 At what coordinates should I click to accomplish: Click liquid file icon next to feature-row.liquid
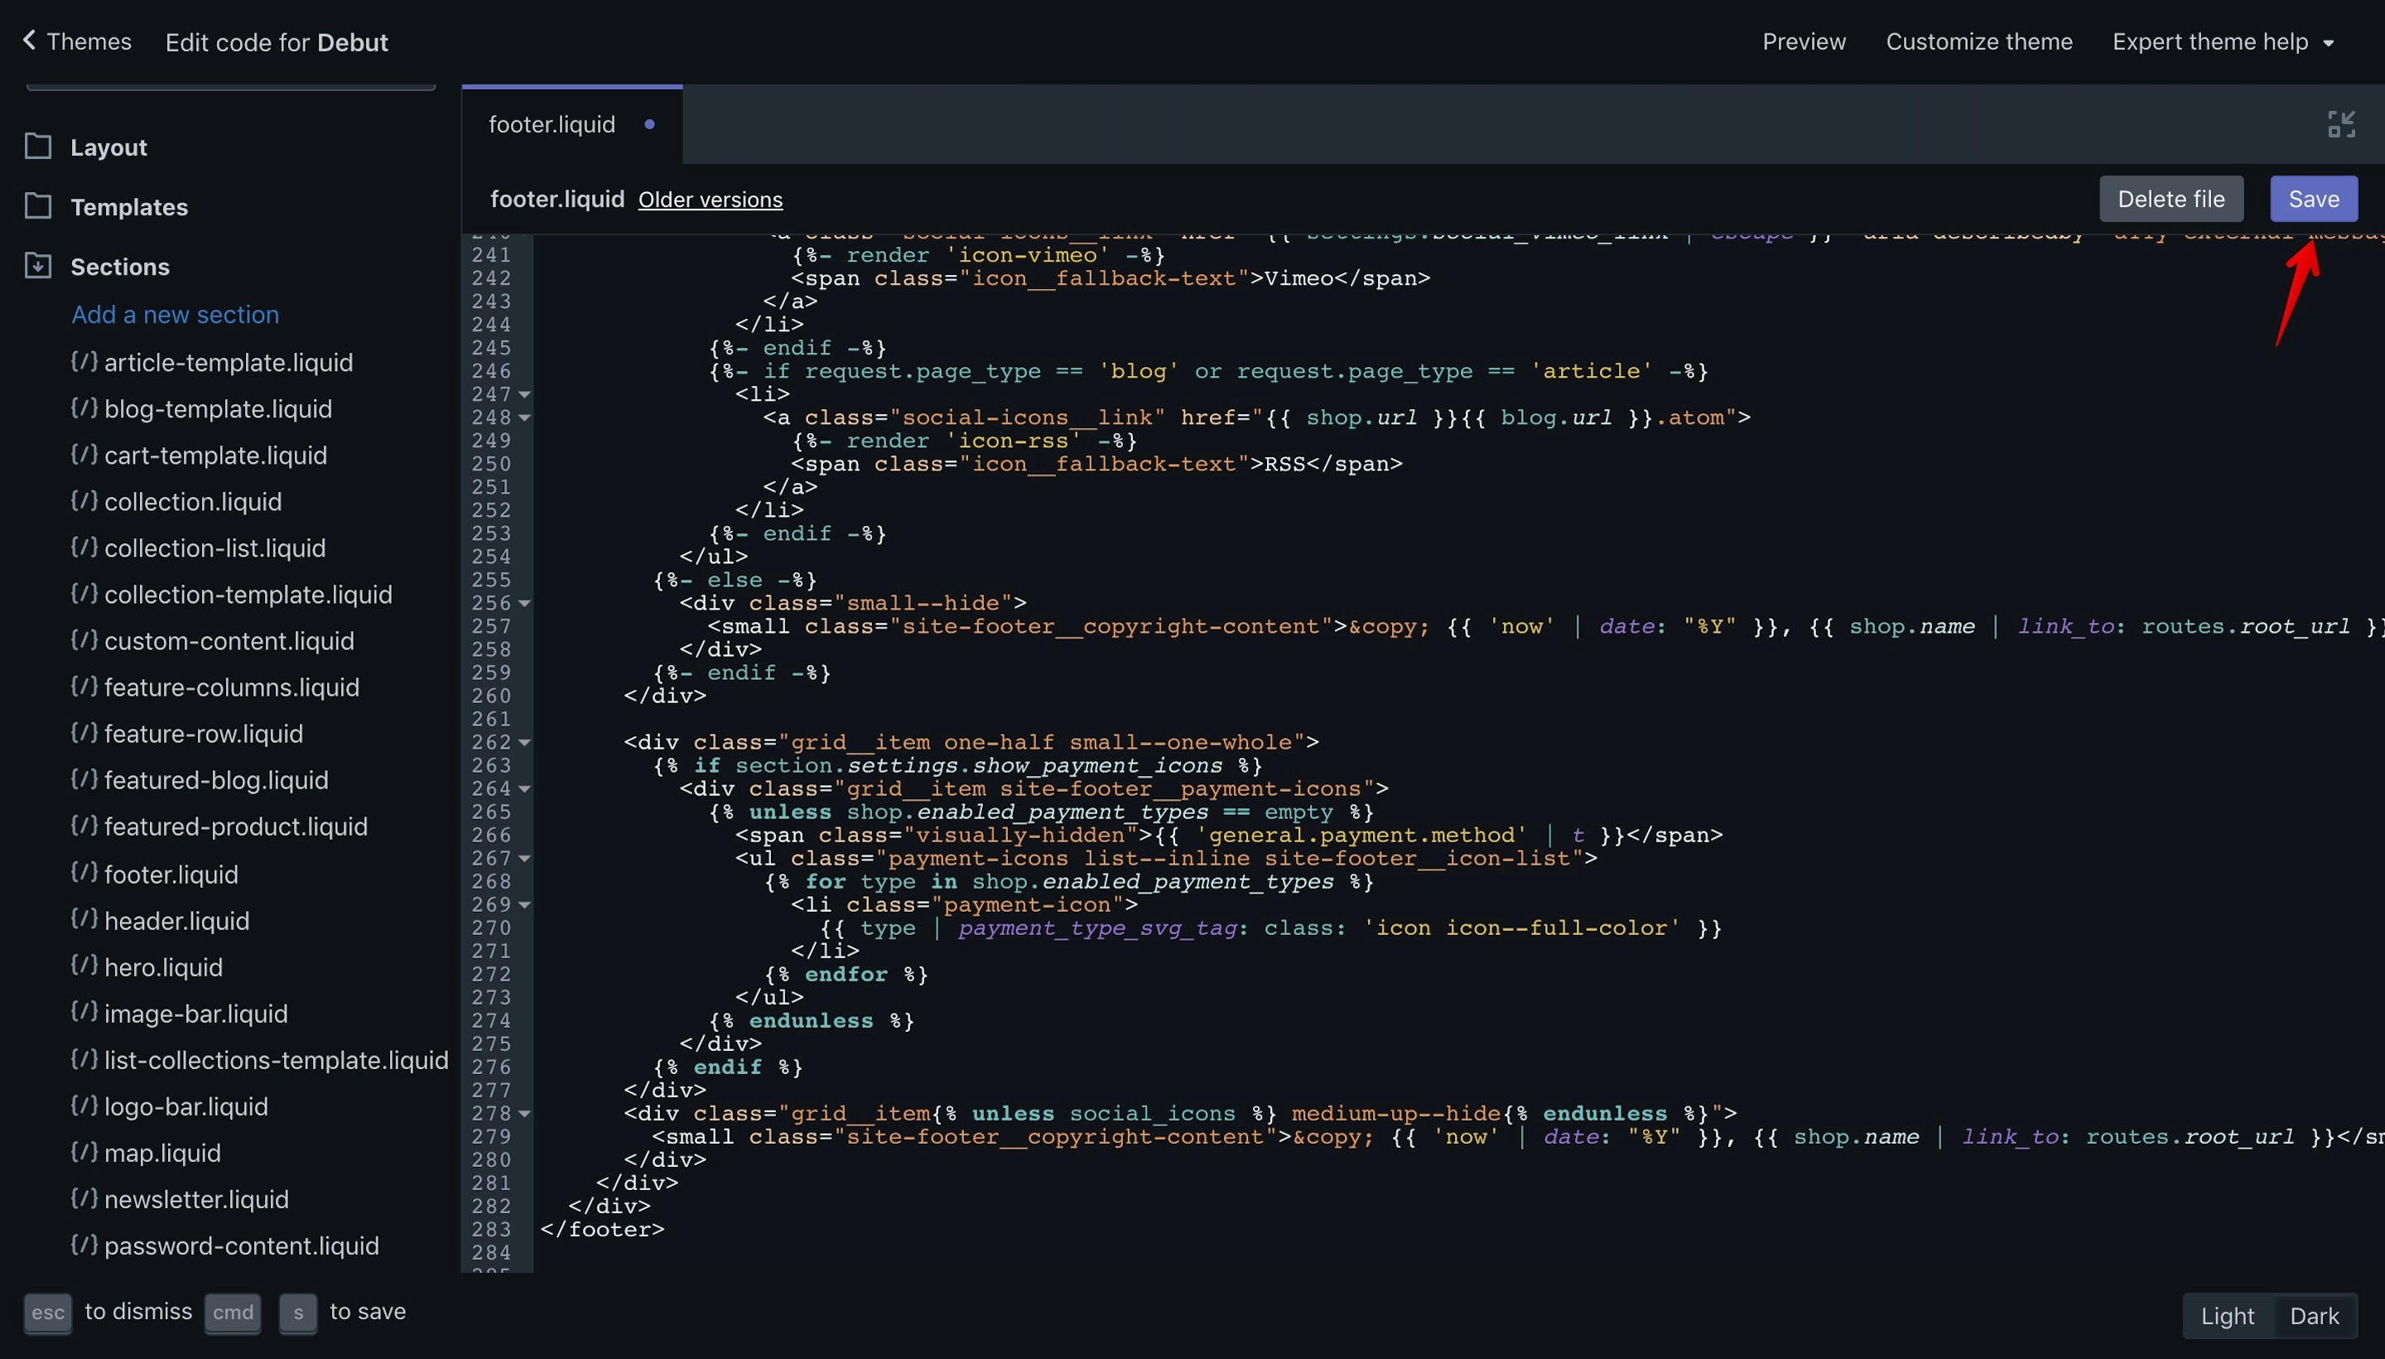pos(84,732)
